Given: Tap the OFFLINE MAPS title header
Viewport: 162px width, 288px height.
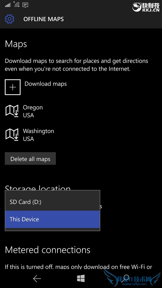Looking at the screenshot, I should 43,19.
